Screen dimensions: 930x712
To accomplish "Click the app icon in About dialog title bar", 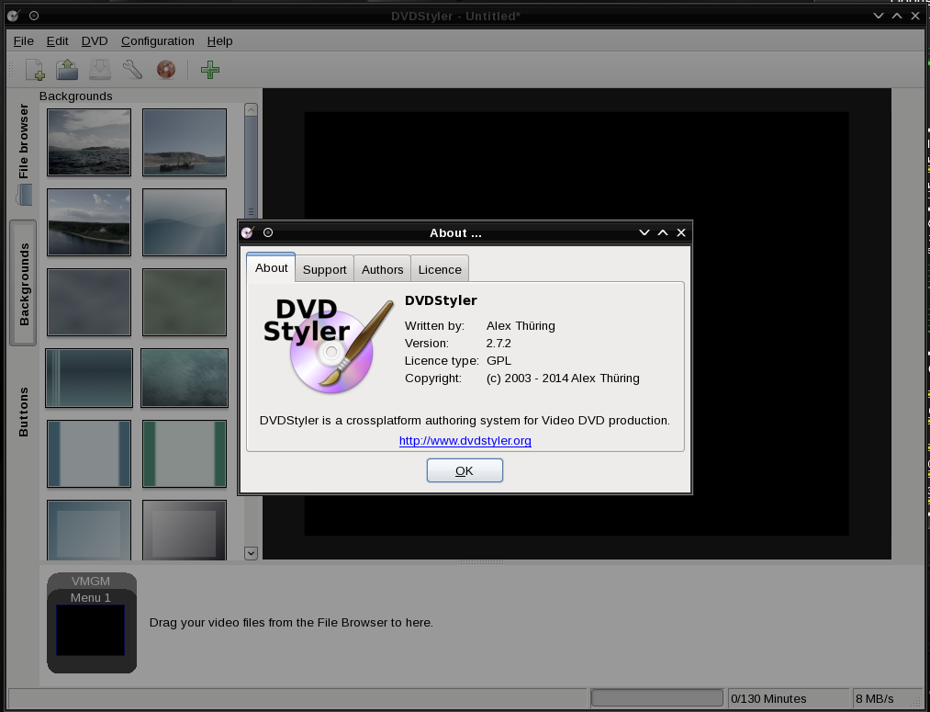I will pyautogui.click(x=248, y=232).
